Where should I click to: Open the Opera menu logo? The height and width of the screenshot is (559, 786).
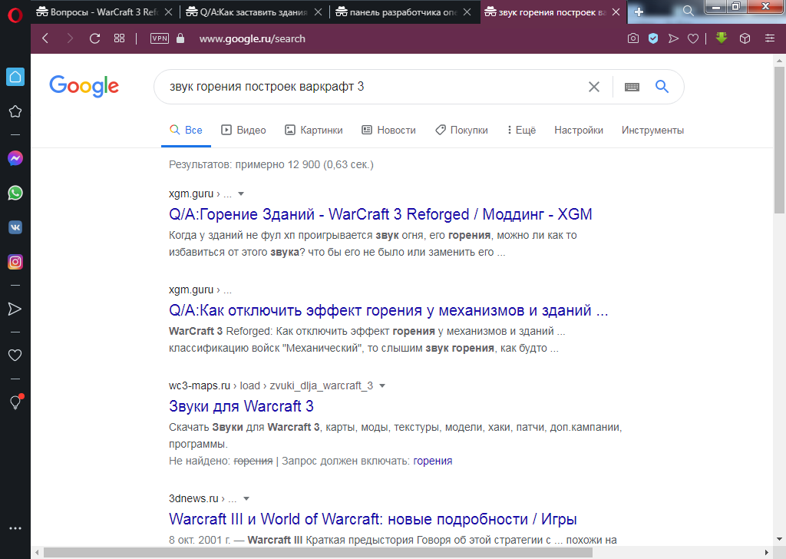click(15, 15)
